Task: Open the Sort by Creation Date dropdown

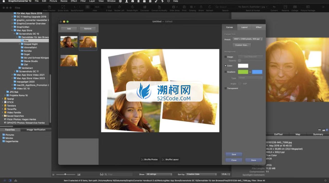Action: [202, 174]
